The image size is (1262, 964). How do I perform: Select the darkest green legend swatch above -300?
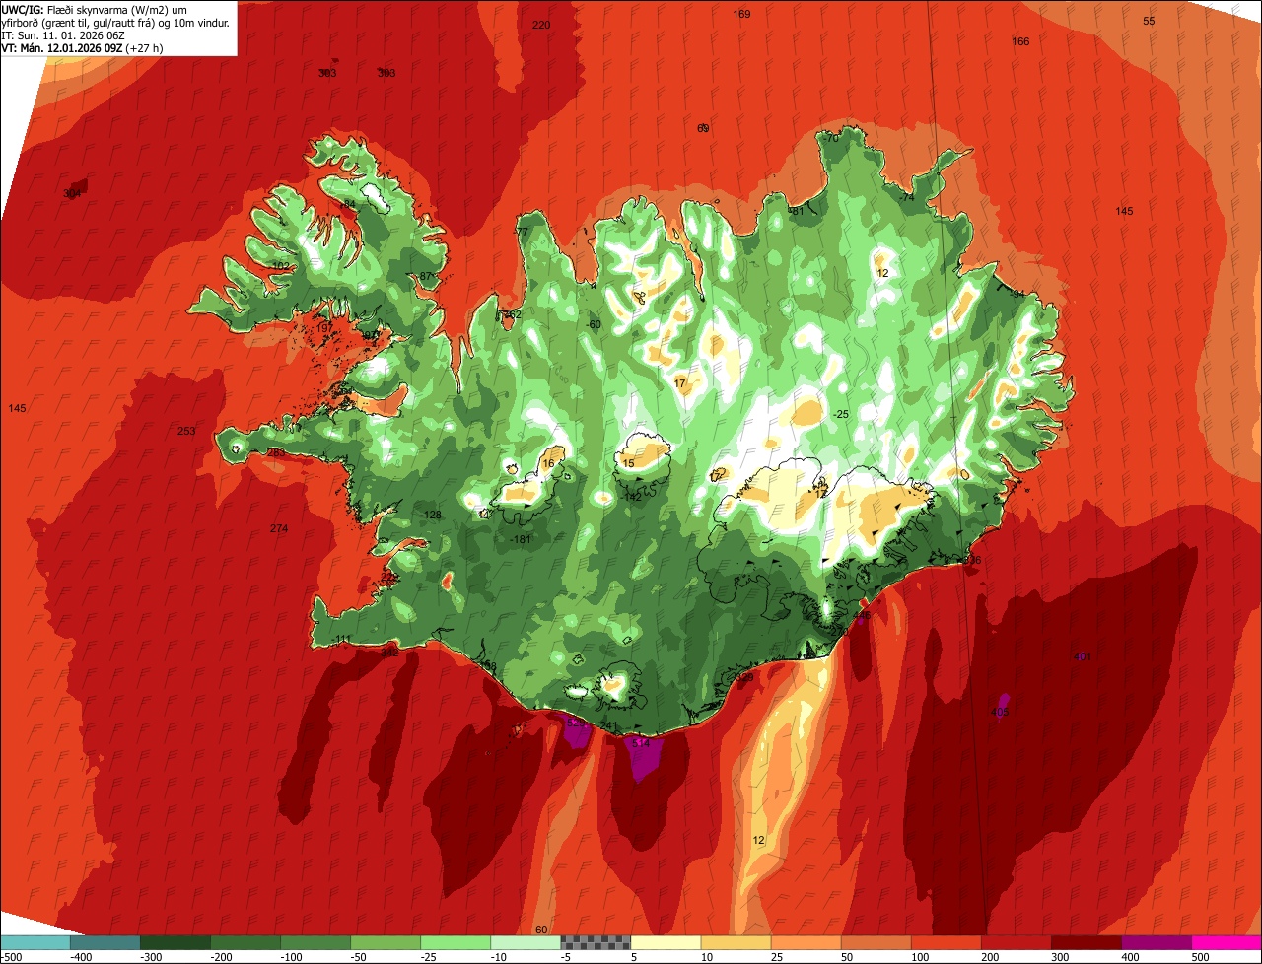175,942
